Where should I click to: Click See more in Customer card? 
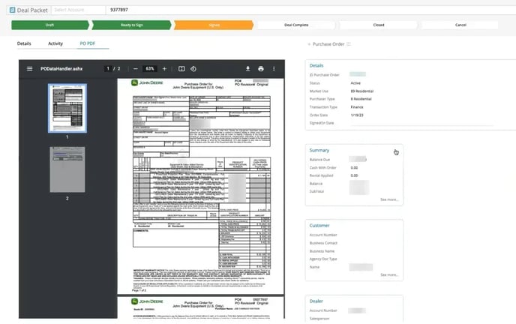pos(389,274)
